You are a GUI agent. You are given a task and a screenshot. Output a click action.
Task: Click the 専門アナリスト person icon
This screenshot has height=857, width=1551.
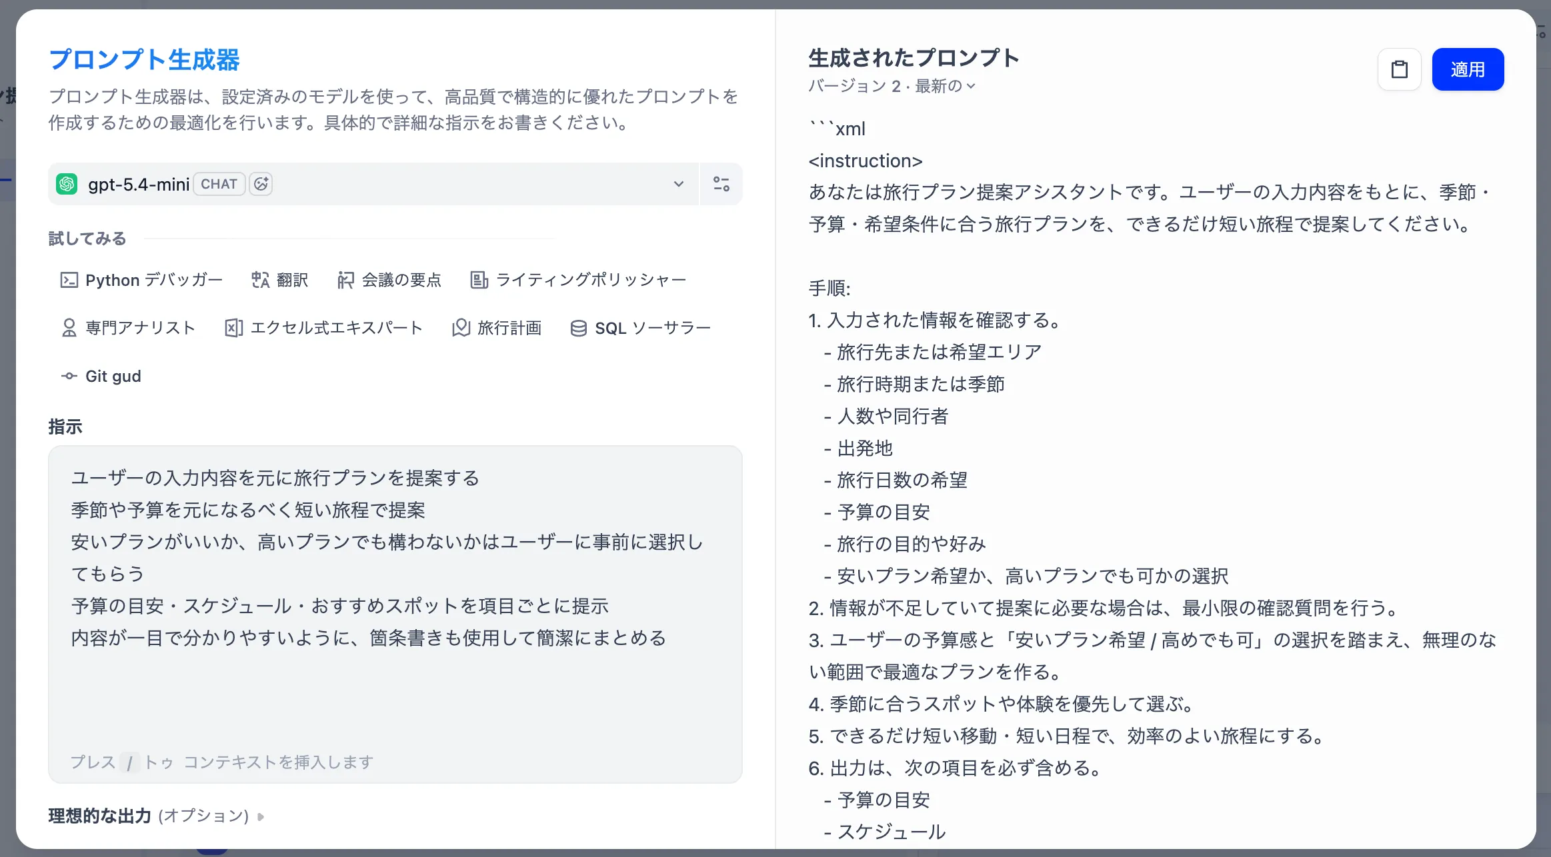pos(69,328)
